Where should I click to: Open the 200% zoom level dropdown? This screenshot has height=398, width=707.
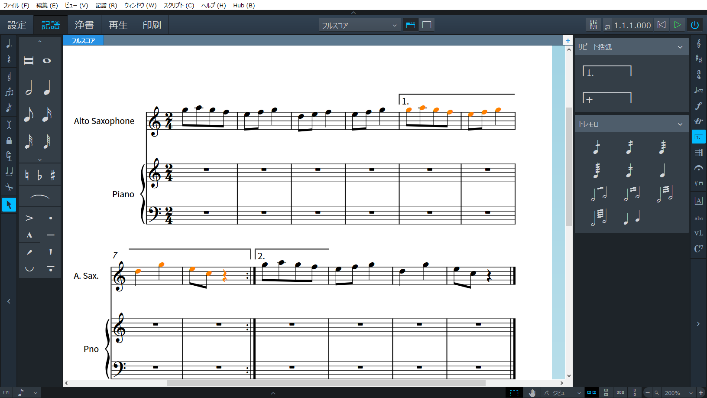click(x=679, y=393)
